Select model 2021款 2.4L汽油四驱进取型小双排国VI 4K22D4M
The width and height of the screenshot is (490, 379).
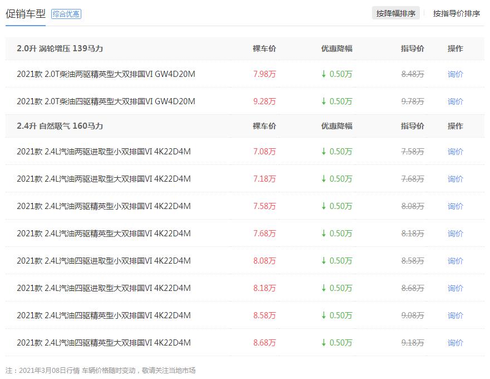tap(104, 261)
